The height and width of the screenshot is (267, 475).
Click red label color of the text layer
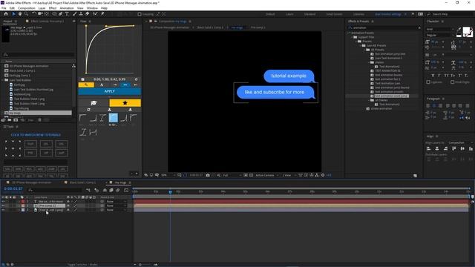(23, 201)
